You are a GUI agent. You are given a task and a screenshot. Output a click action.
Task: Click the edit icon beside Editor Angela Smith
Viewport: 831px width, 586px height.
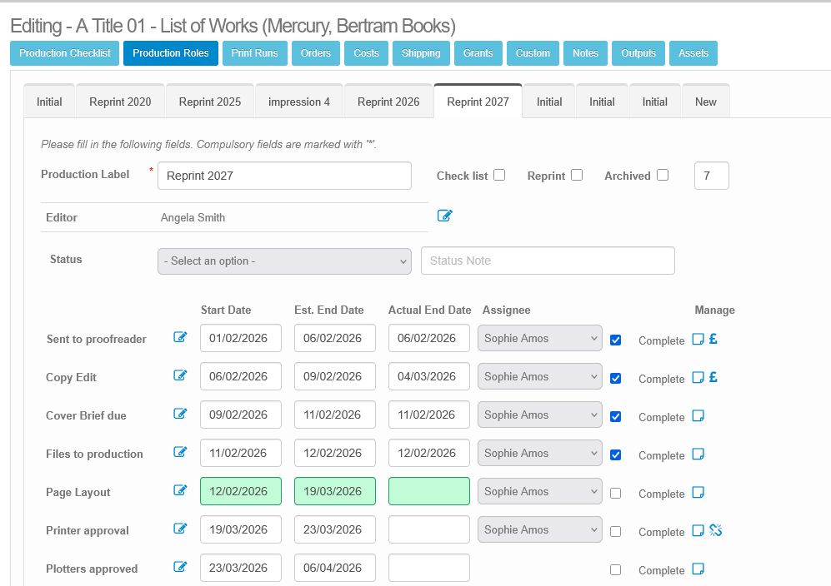[x=445, y=216]
